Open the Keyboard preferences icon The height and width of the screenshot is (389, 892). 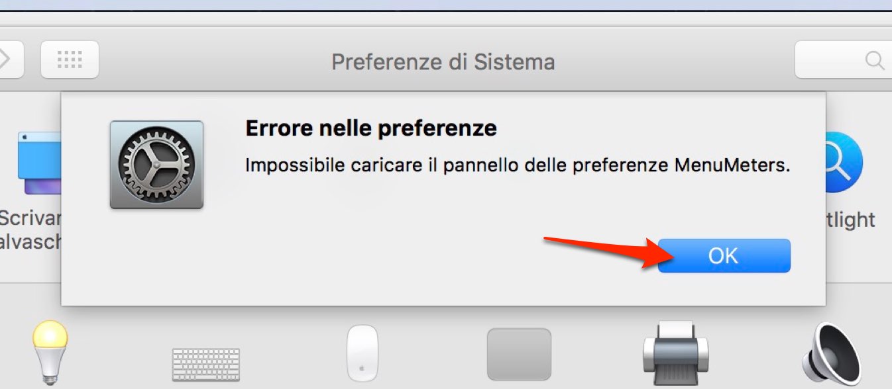pyautogui.click(x=206, y=364)
